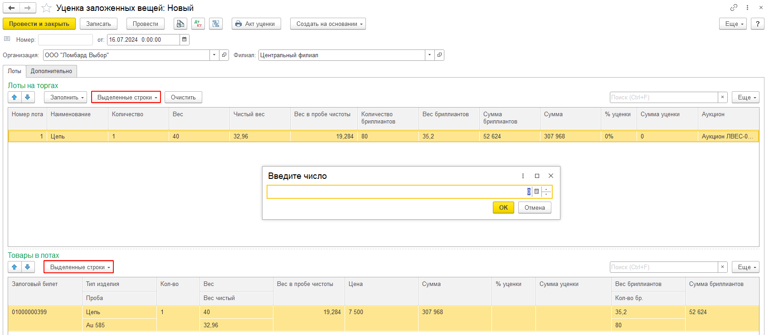The image size is (769, 335).
Task: Open the three-dot window menu at top right
Action: [x=747, y=8]
